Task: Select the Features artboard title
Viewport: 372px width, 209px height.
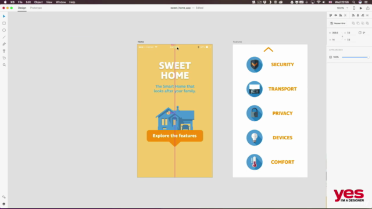Action: click(x=237, y=42)
